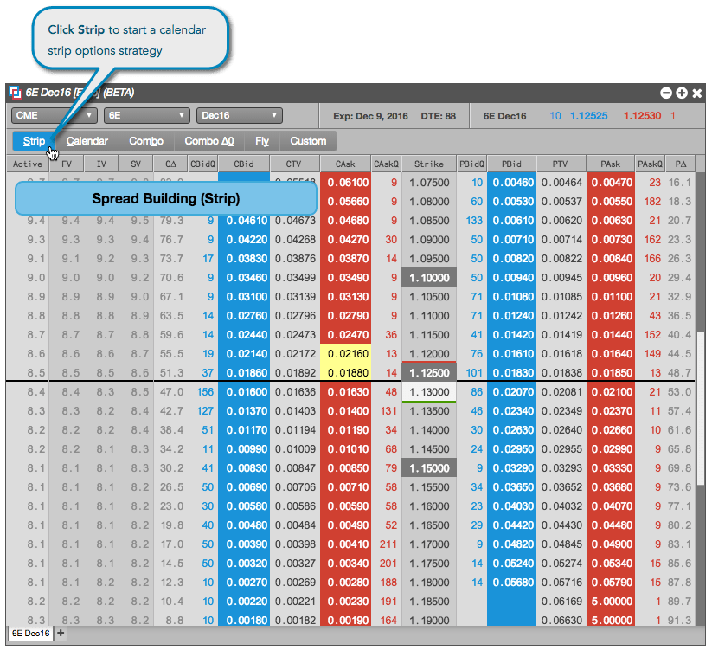The height and width of the screenshot is (657, 712).
Task: Click put ask 0.02100
Action: tap(611, 391)
